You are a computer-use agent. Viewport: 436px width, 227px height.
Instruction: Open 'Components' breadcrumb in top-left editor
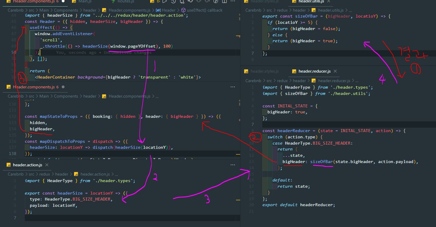[66, 10]
